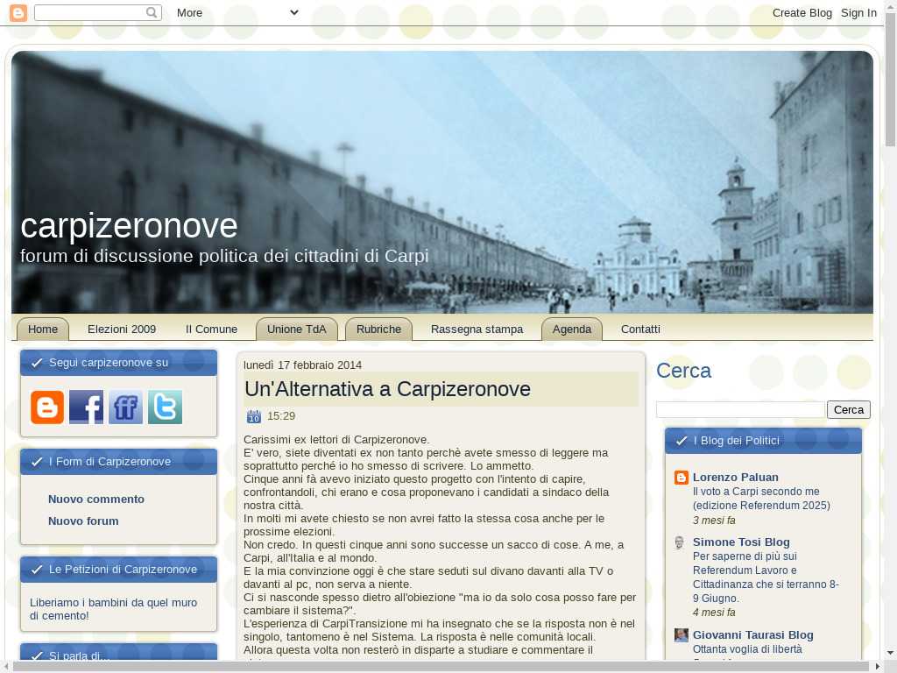
Task: Open the Rassegna stampa menu item
Action: point(477,329)
